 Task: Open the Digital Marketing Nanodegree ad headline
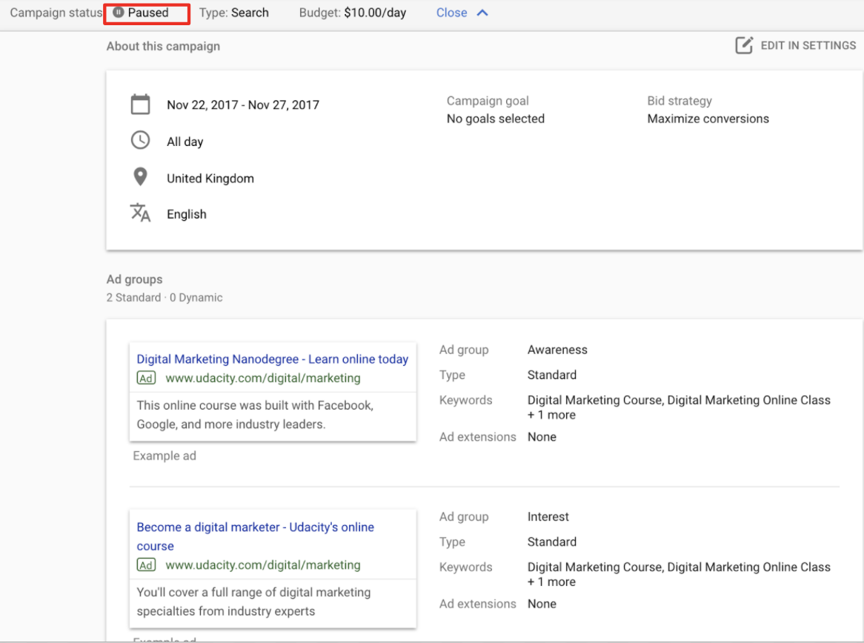tap(272, 359)
